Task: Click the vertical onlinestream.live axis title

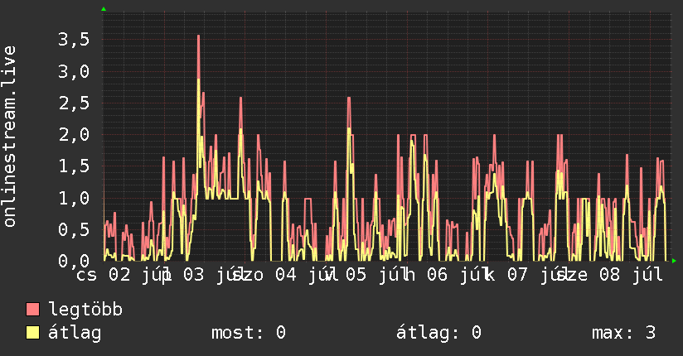Action: [x=9, y=137]
